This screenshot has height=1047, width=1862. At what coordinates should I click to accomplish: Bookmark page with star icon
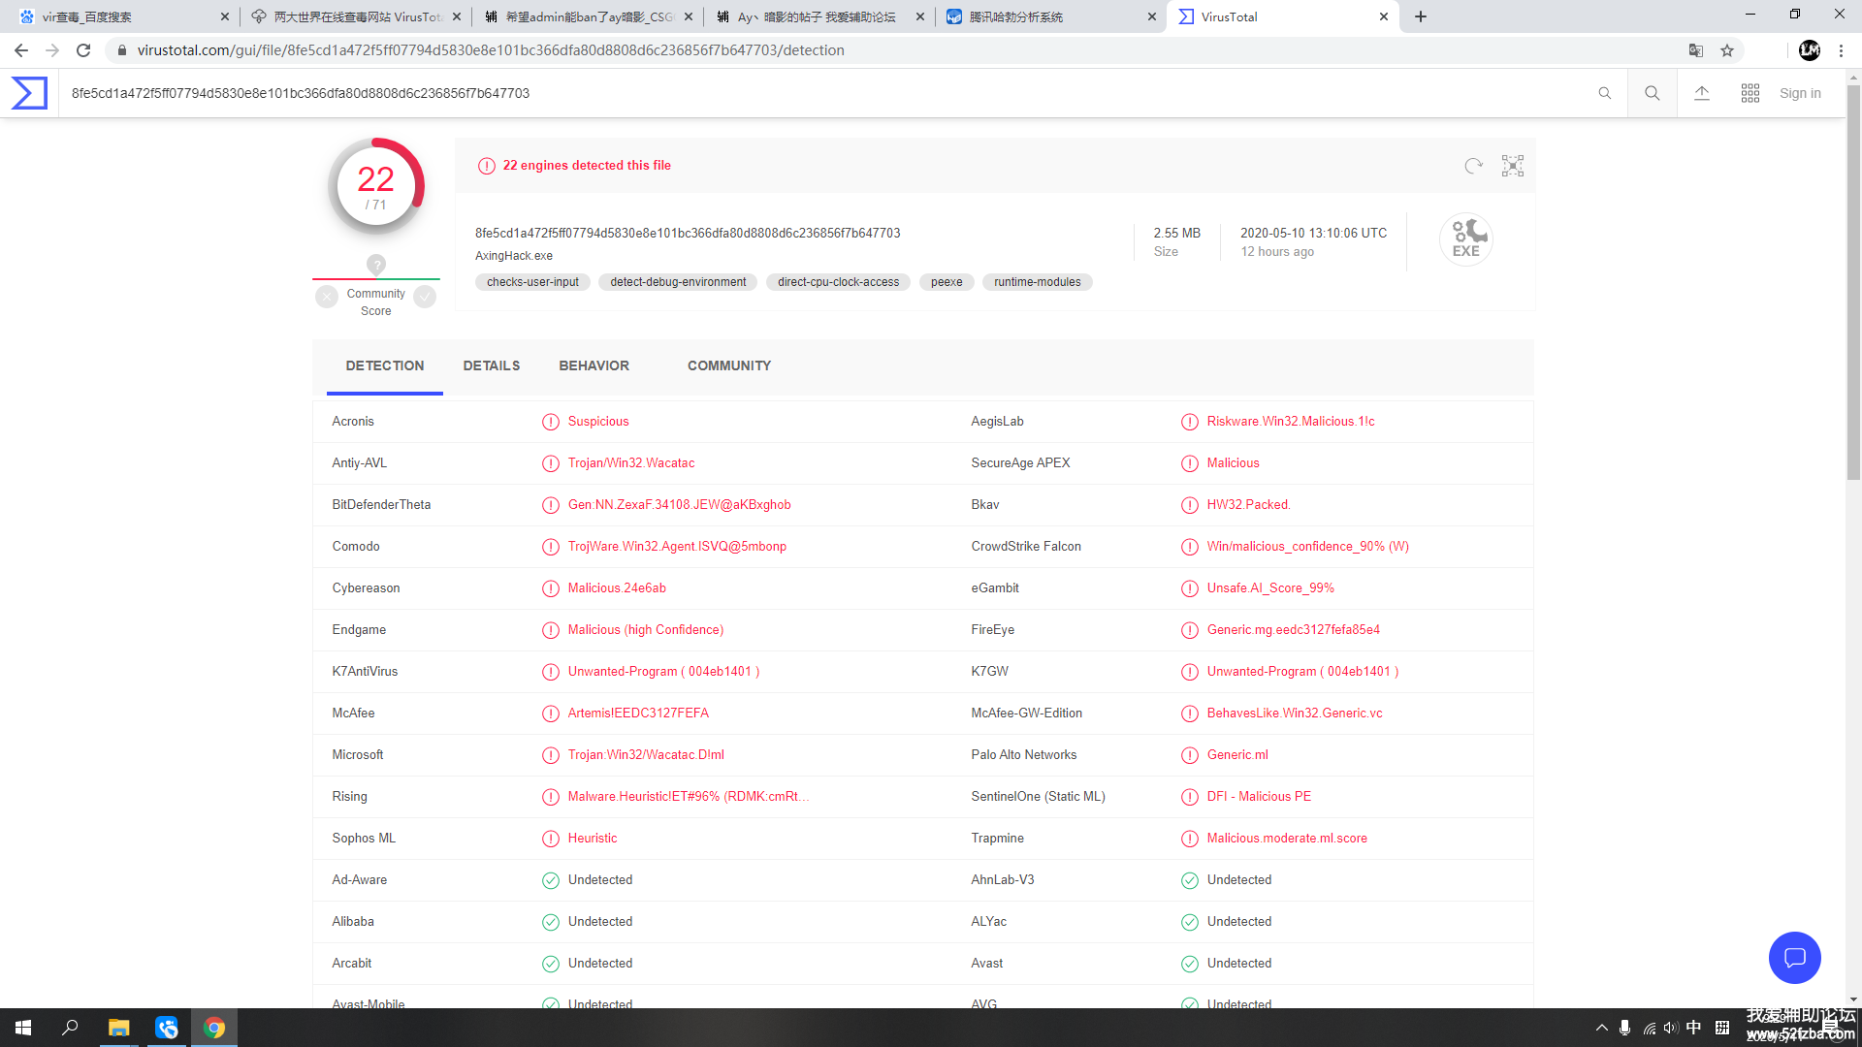[x=1727, y=50]
